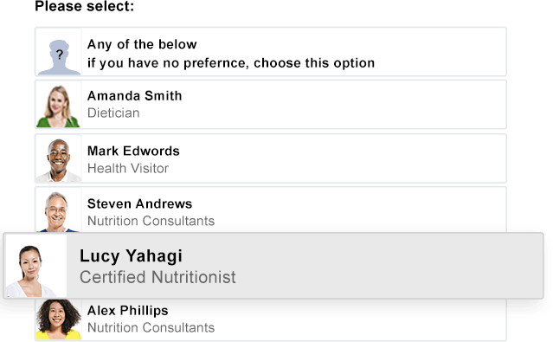Click the 'Mark Edwords' name text

133,151
